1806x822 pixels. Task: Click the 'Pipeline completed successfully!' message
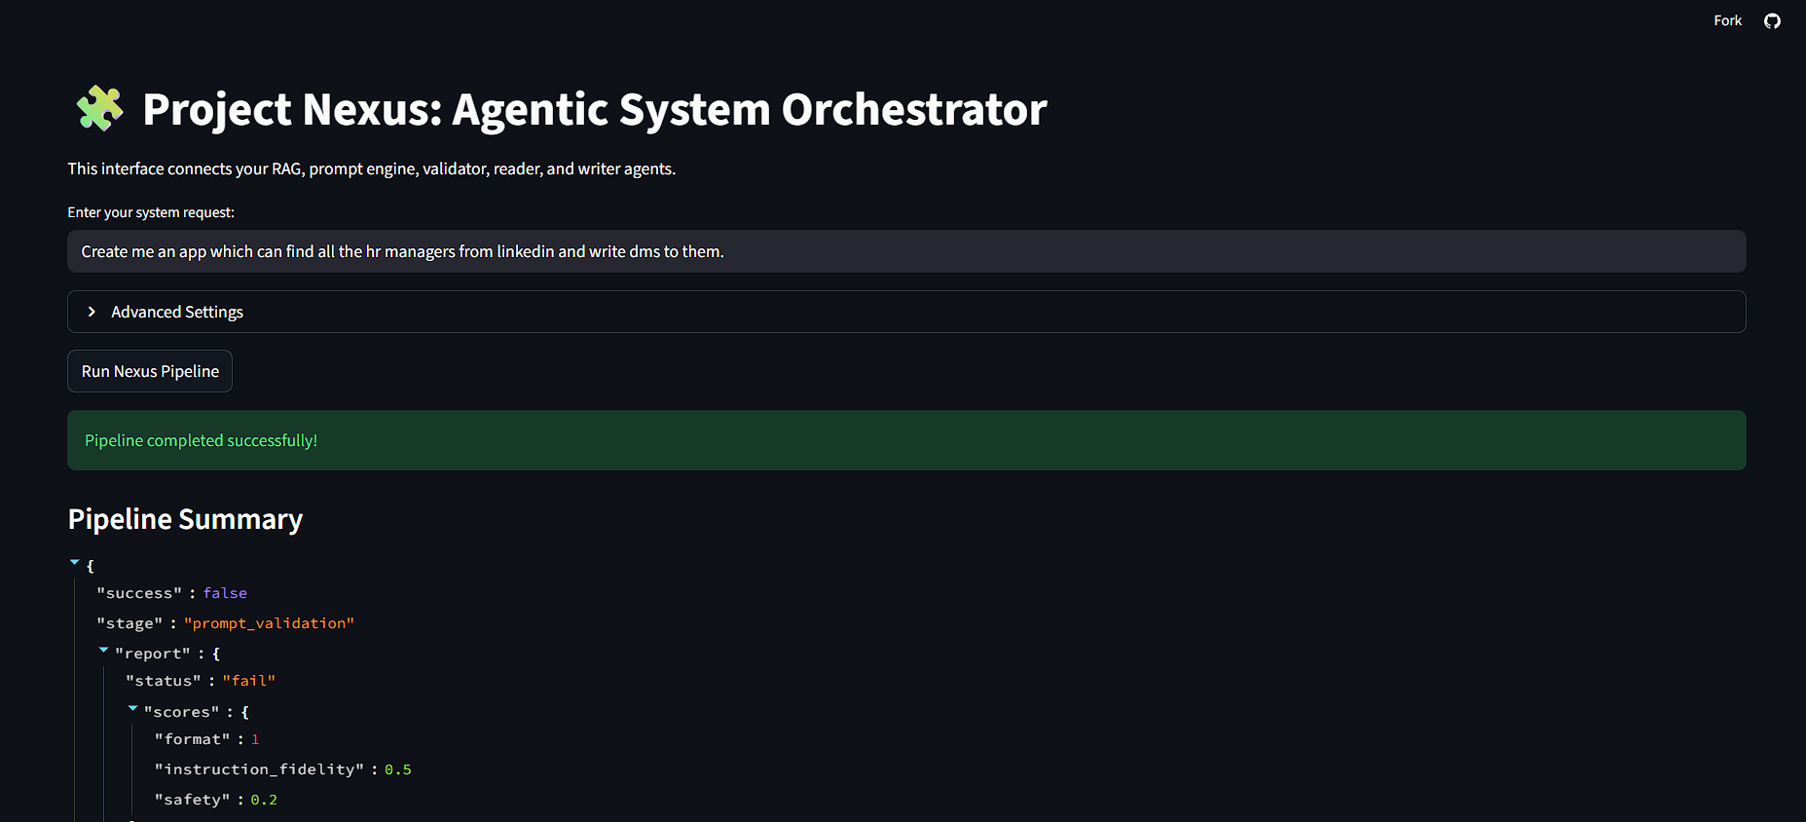[x=202, y=440]
